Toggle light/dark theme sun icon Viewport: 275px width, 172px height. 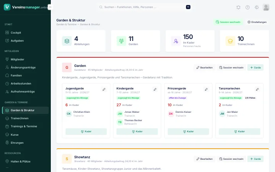pos(257,7)
